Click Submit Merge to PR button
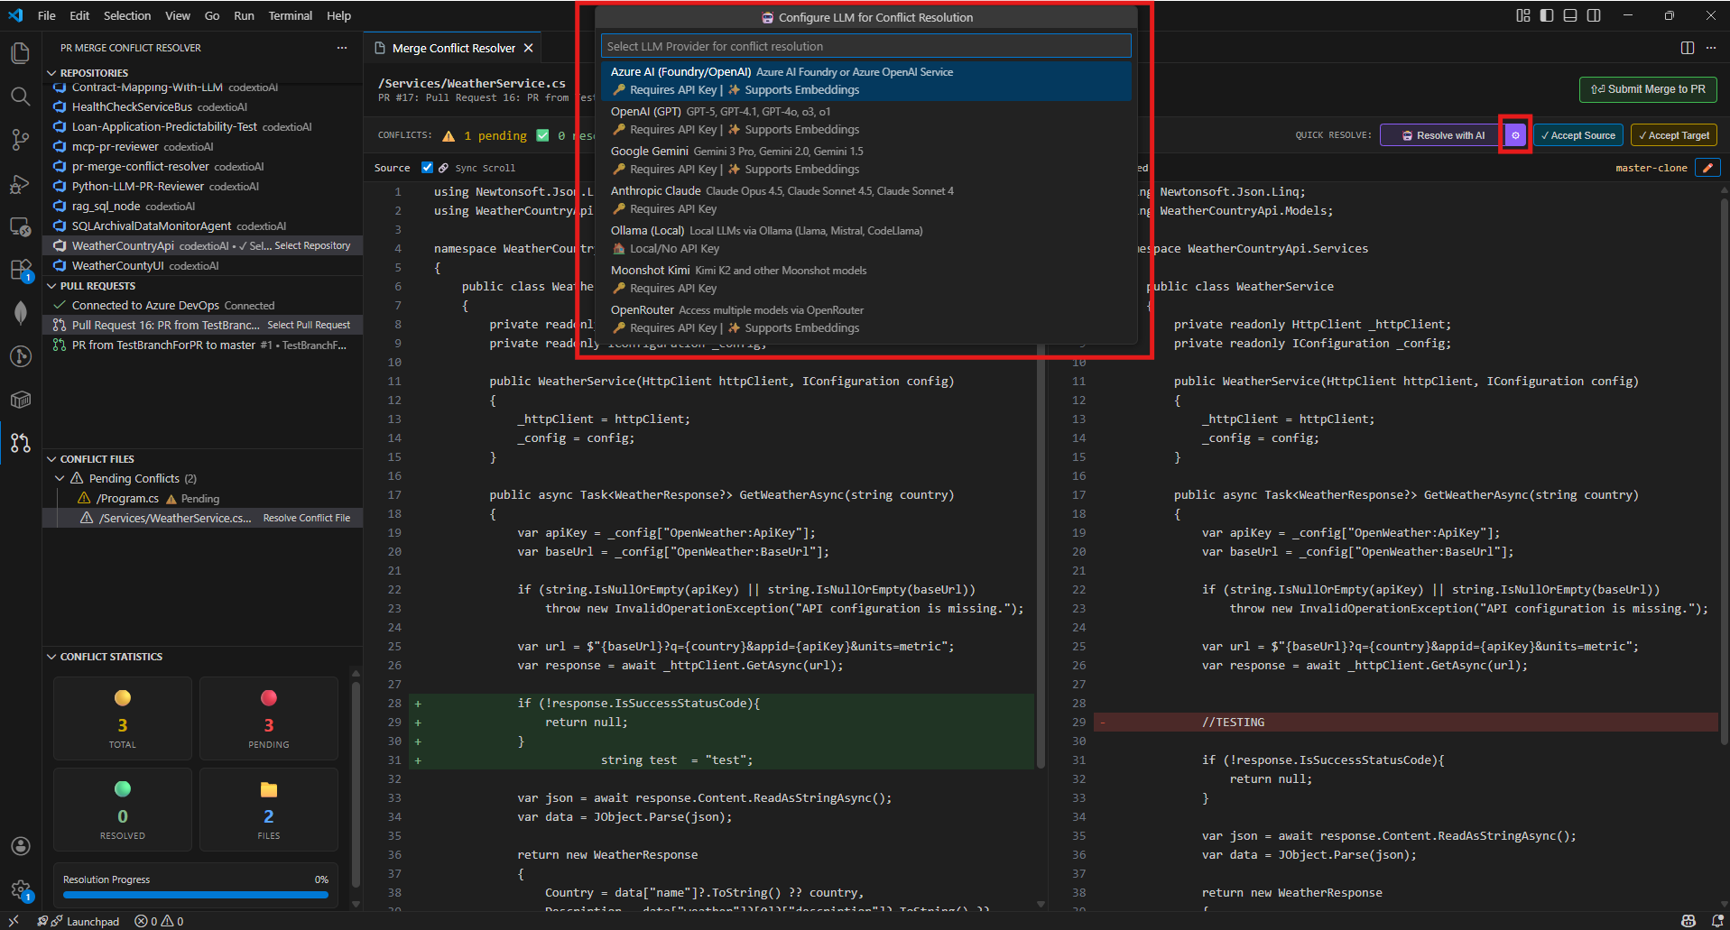The height and width of the screenshot is (930, 1730). click(x=1648, y=89)
